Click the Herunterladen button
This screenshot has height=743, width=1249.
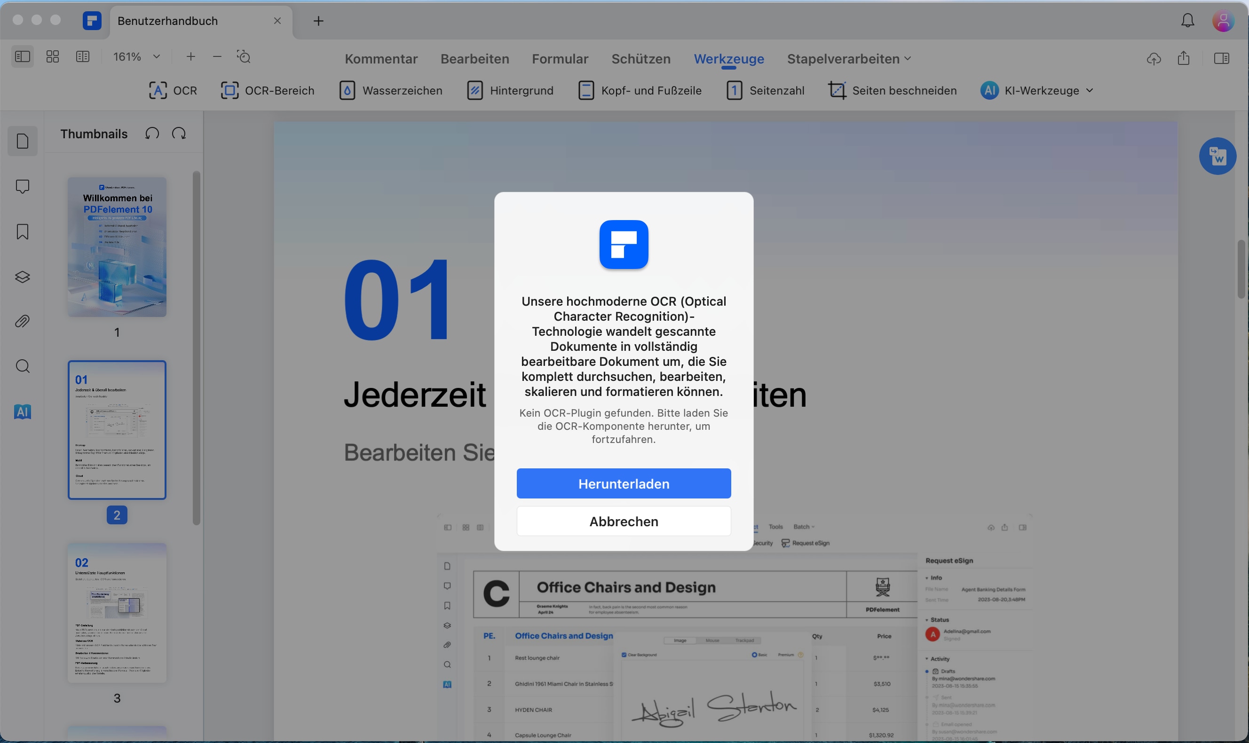pyautogui.click(x=624, y=483)
